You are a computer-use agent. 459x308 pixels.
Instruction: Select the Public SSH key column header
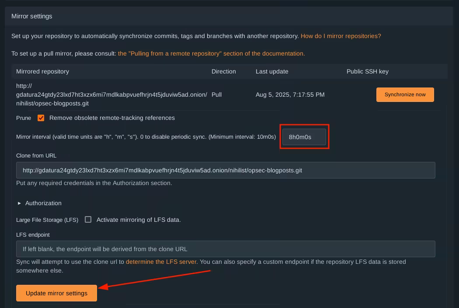[367, 71]
